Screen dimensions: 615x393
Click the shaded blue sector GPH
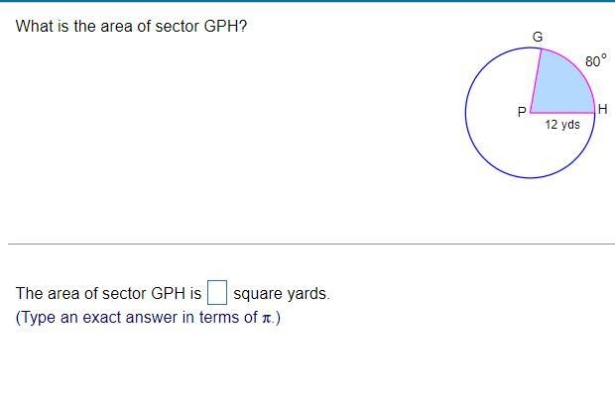click(x=561, y=86)
